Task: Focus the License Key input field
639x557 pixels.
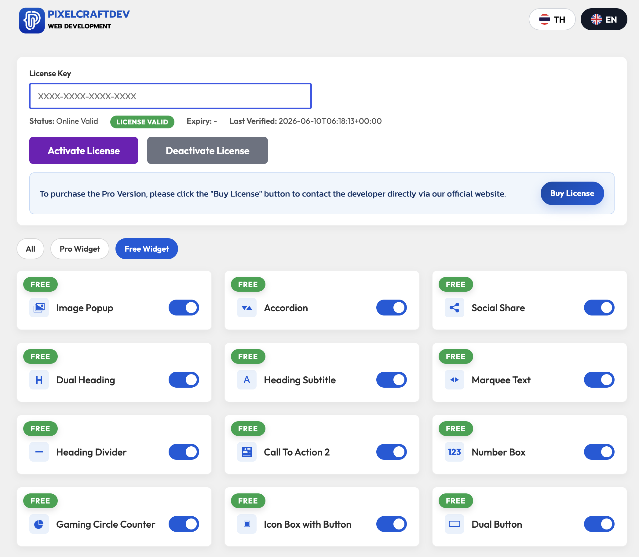Action: tap(170, 96)
